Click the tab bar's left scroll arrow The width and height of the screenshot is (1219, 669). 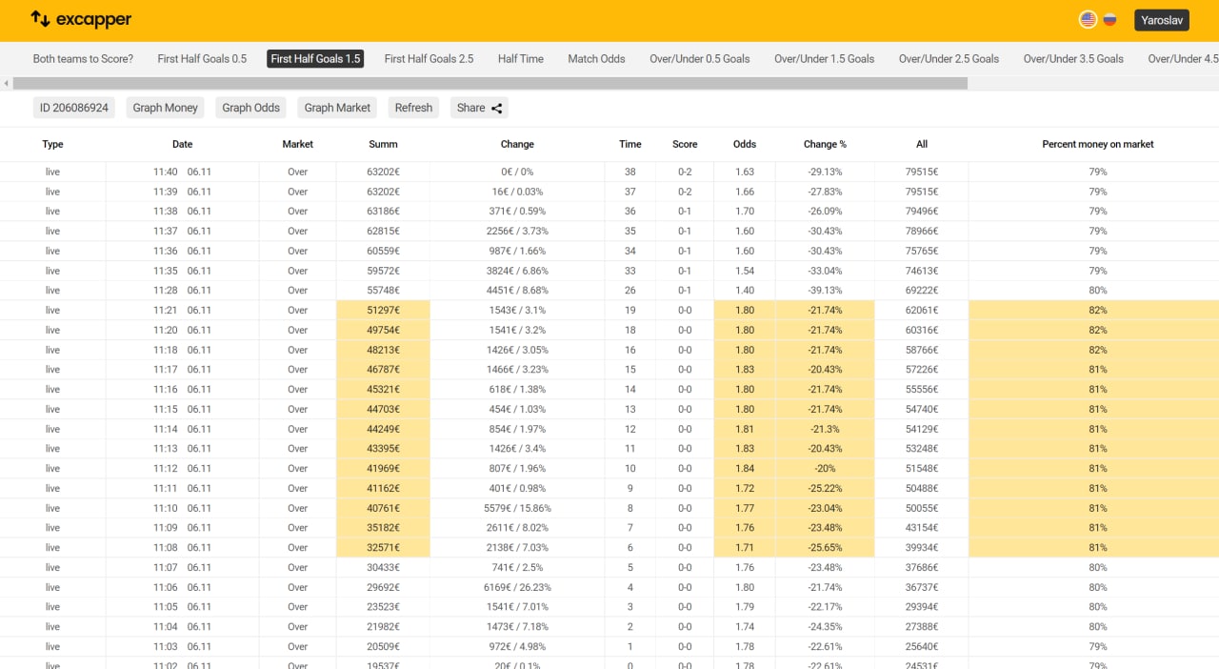[x=6, y=84]
